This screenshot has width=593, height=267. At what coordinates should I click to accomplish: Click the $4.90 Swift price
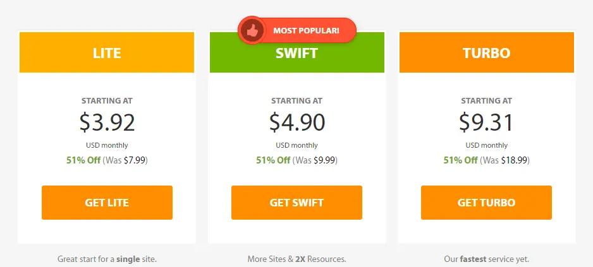click(297, 122)
